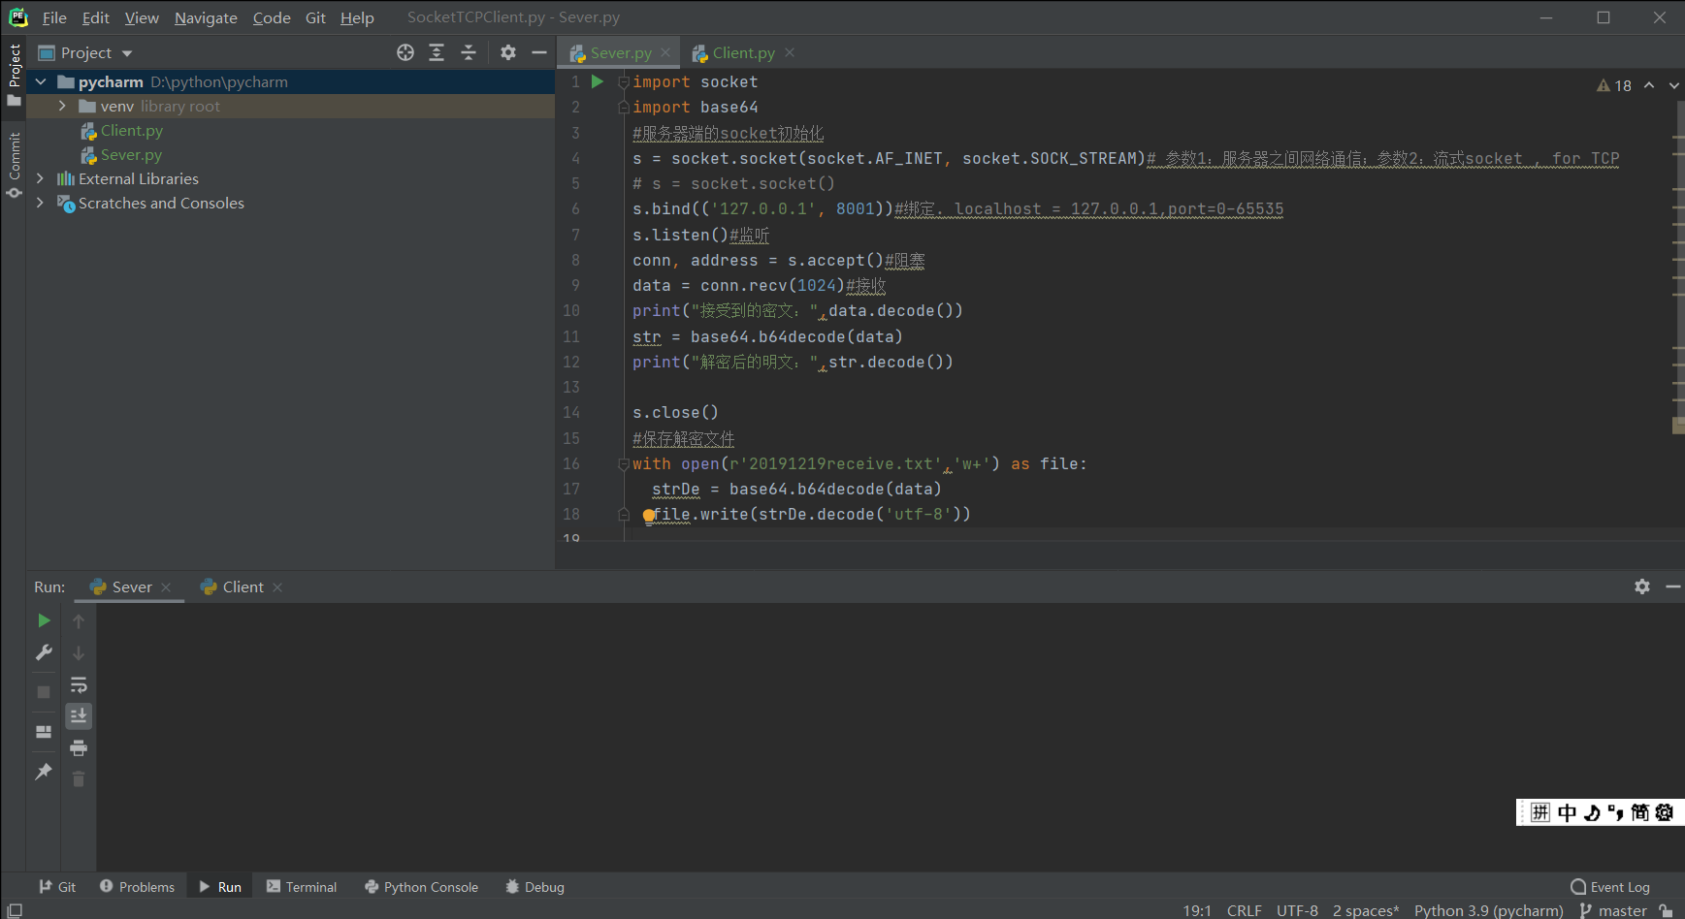This screenshot has width=1685, height=919.
Task: Click the intention bulb on line 18
Action: [x=649, y=516]
